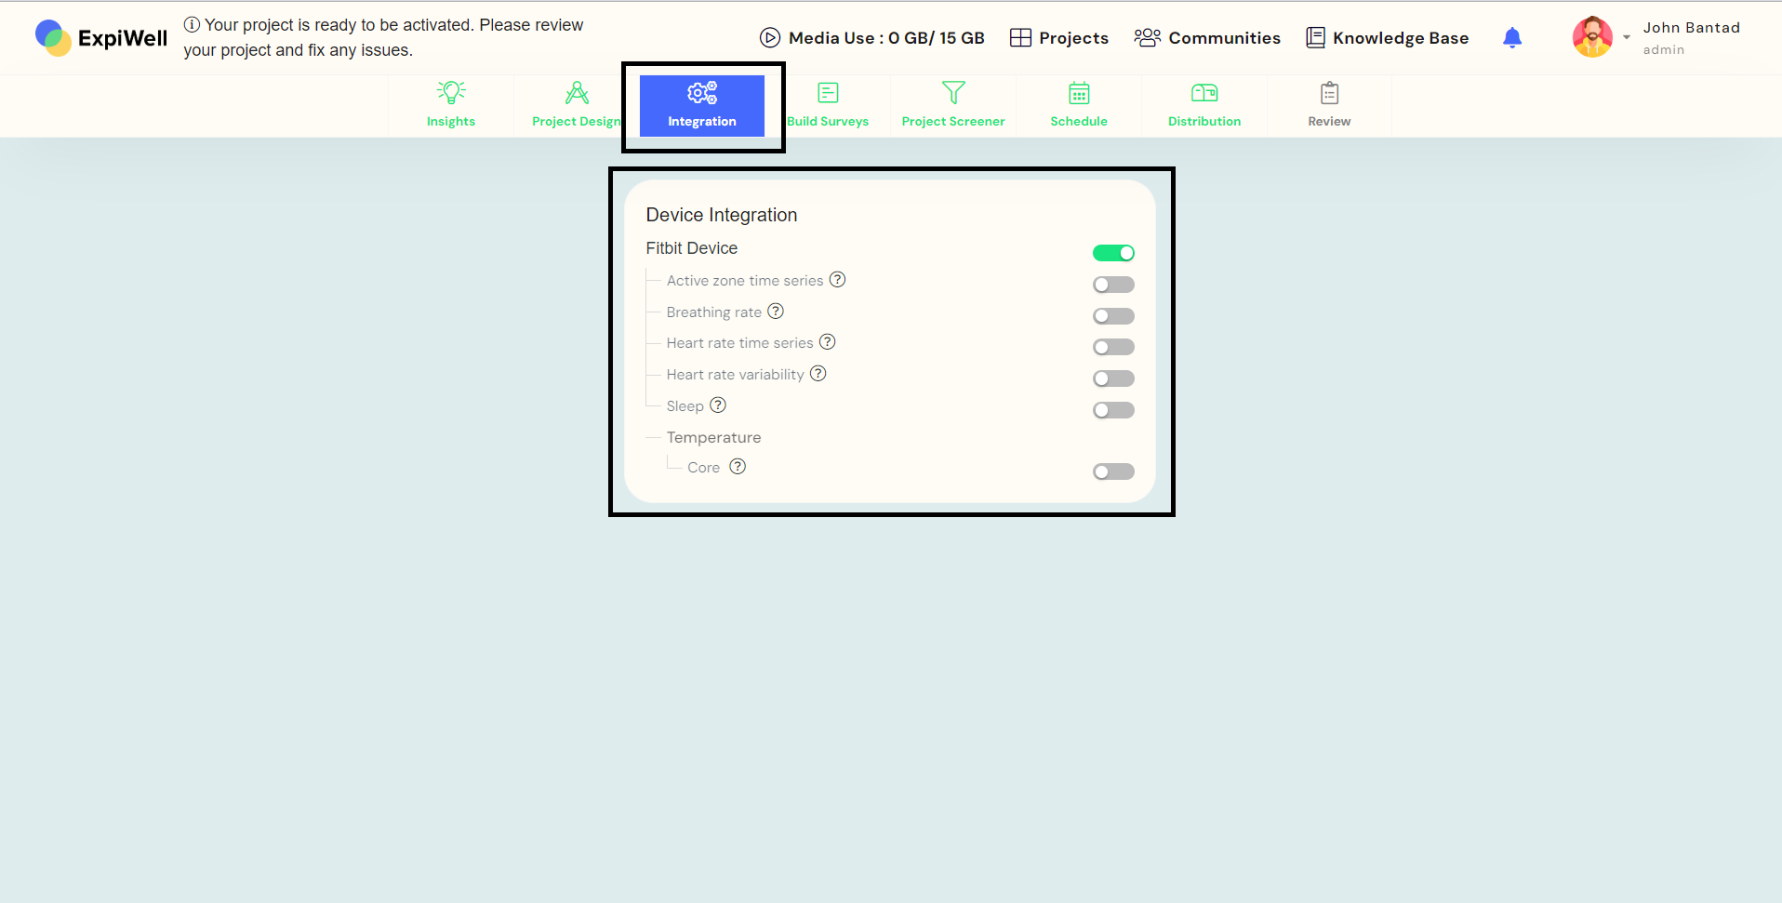
Task: Click the Media Use play icon
Action: coord(770,38)
